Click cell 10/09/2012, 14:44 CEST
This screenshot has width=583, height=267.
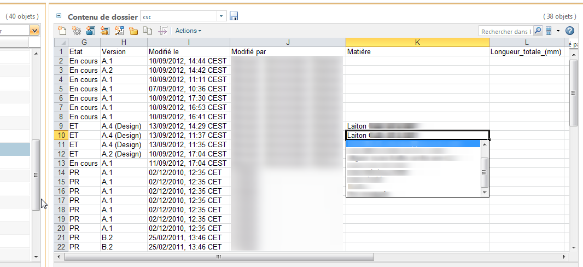click(189, 61)
